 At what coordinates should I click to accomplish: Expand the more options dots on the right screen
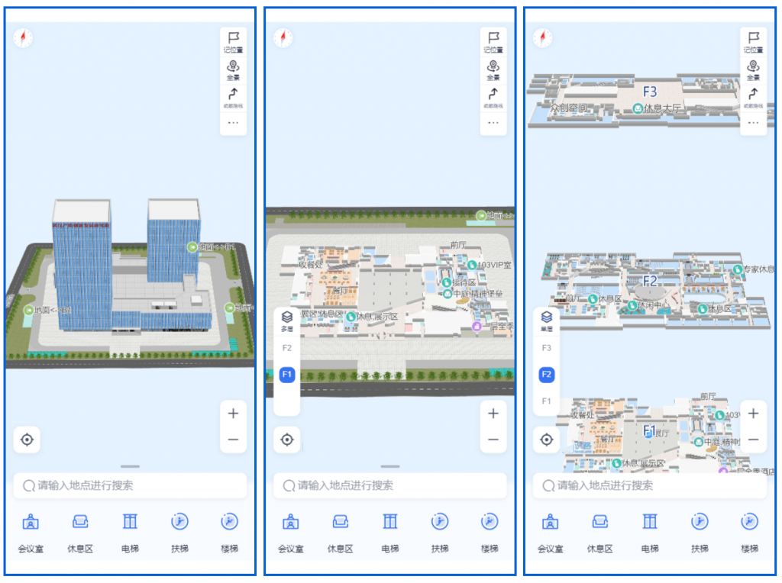coord(753,123)
